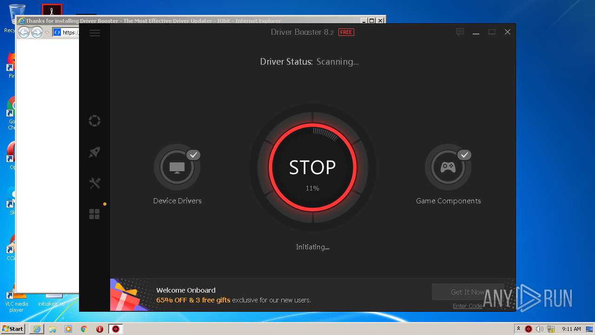Click the Game Components label
This screenshot has height=335, width=595.
(449, 201)
